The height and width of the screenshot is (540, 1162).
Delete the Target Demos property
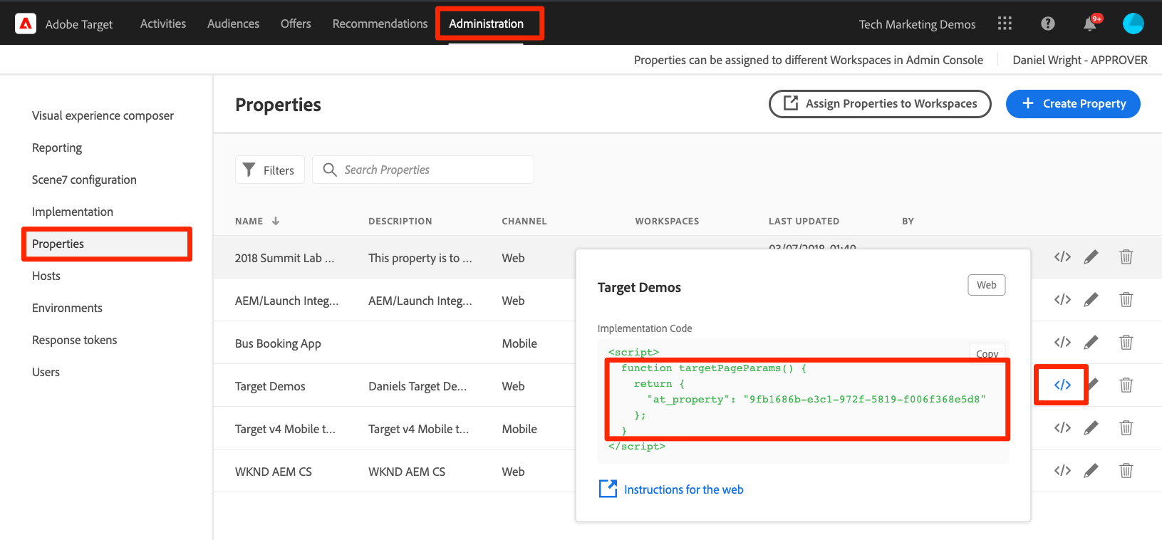[x=1126, y=385]
